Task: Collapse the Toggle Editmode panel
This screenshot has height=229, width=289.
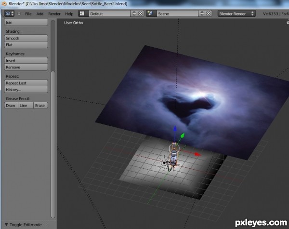Action: click(6, 225)
